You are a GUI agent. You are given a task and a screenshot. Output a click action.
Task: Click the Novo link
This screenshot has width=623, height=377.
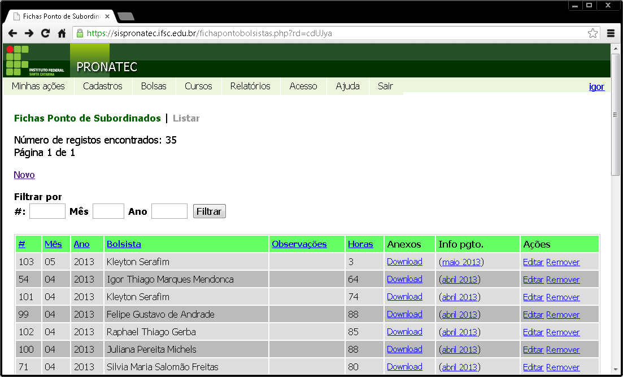(24, 175)
